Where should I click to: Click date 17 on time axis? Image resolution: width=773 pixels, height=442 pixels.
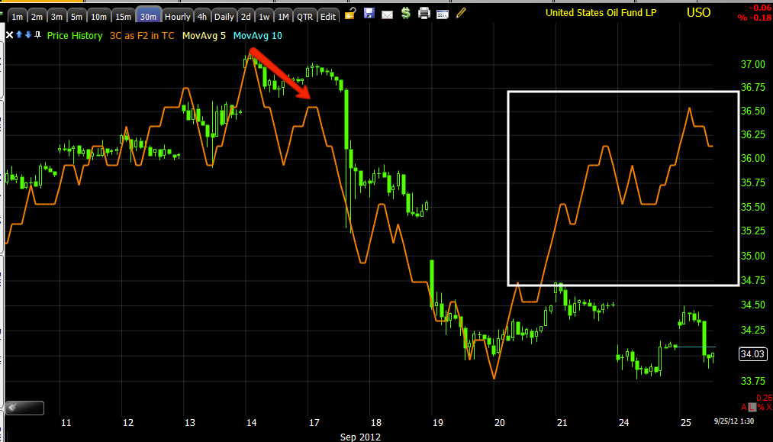[314, 423]
